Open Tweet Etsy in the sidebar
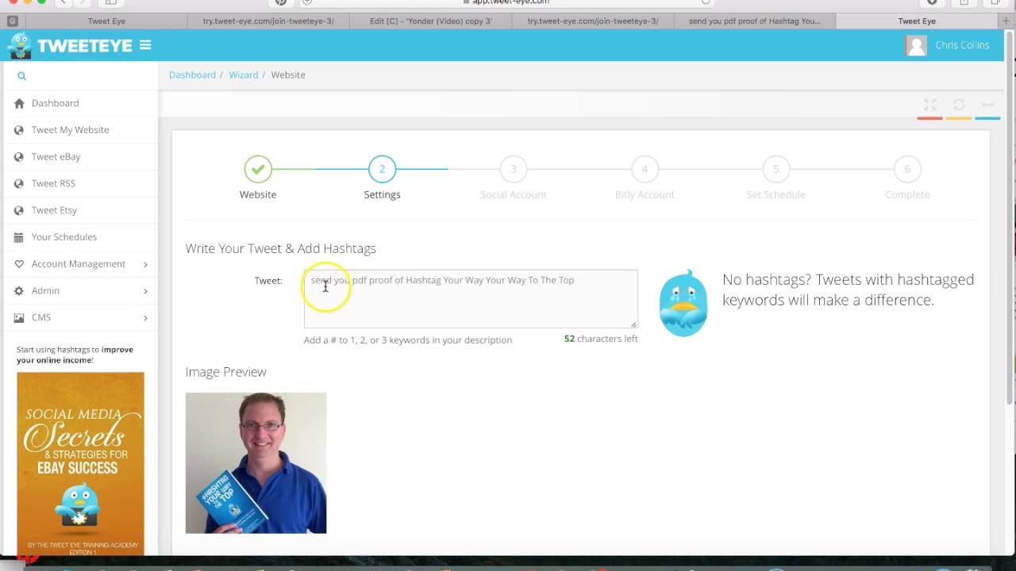 81,210
